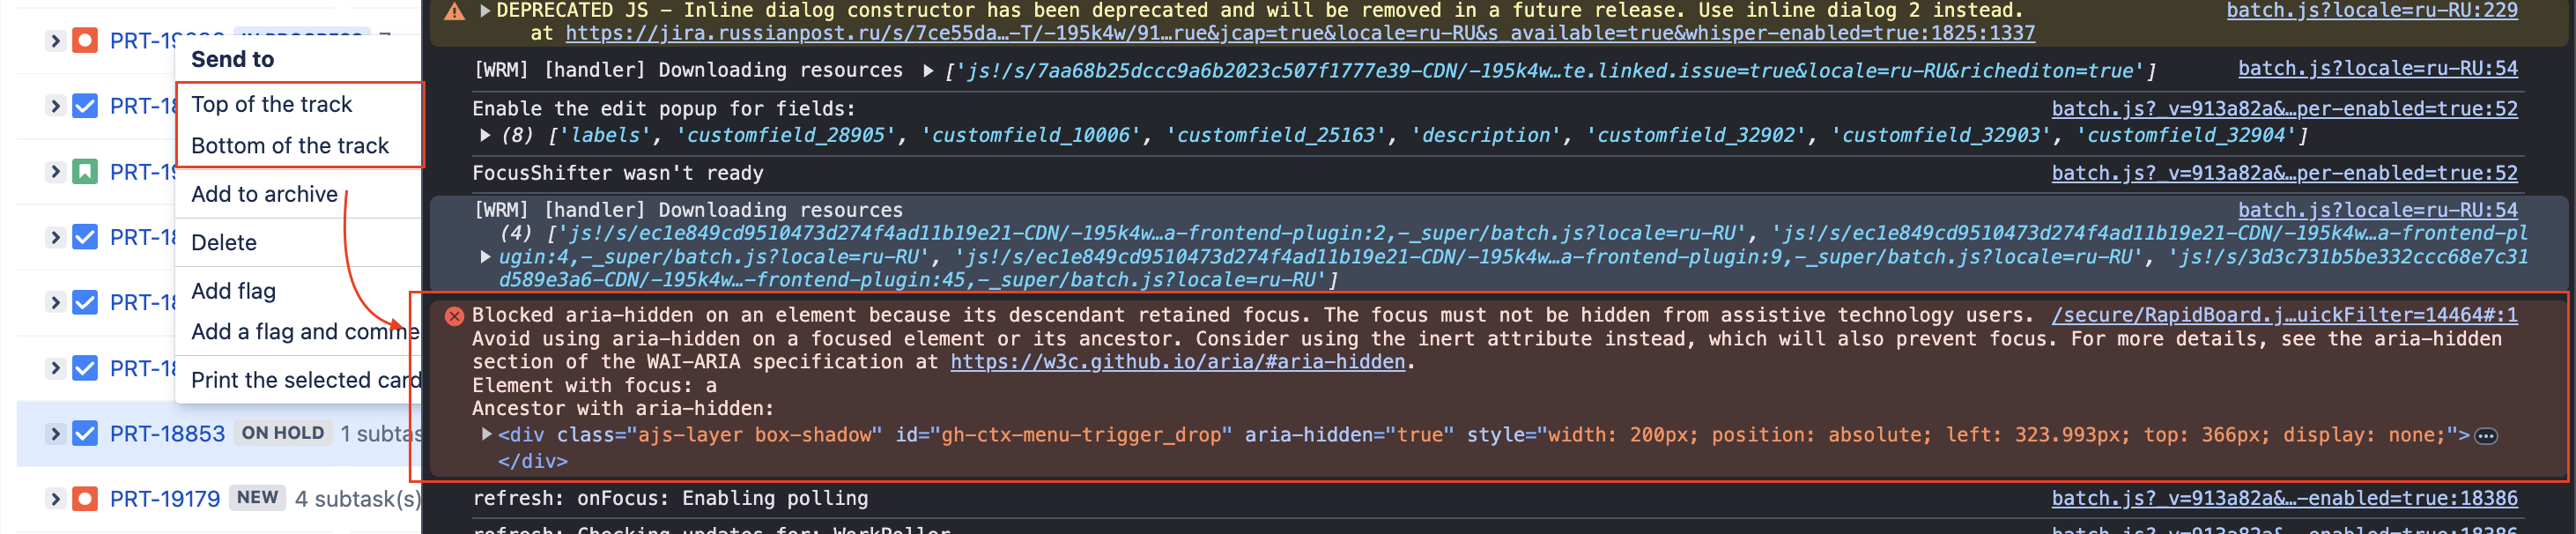Click the NEW status badge
Viewport: 2576px width, 534px height.
pos(258,497)
